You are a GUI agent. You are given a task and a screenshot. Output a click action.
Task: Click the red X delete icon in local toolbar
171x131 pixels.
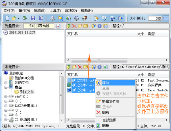[80, 67]
